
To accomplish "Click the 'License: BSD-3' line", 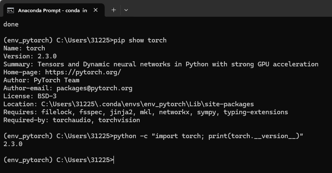I will [30, 96].
